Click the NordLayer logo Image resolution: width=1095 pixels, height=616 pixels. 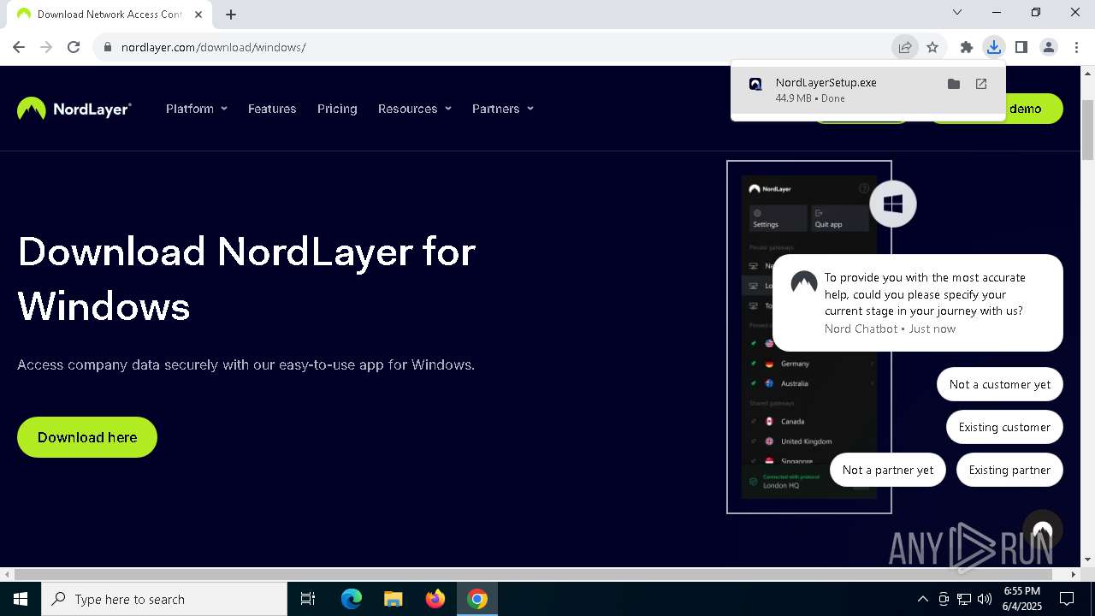[x=74, y=109]
